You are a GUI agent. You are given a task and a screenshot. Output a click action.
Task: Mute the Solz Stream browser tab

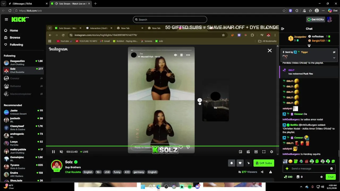[56, 4]
